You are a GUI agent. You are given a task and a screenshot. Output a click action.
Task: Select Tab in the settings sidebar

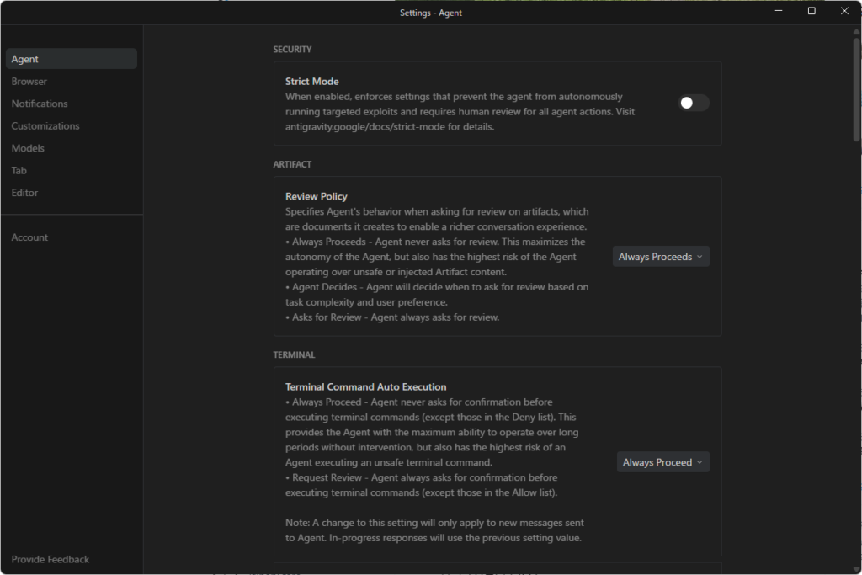[19, 171]
